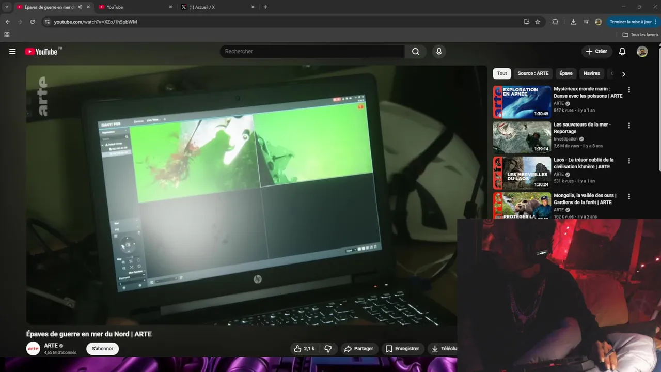Click the Enregistrer button

[402, 349]
